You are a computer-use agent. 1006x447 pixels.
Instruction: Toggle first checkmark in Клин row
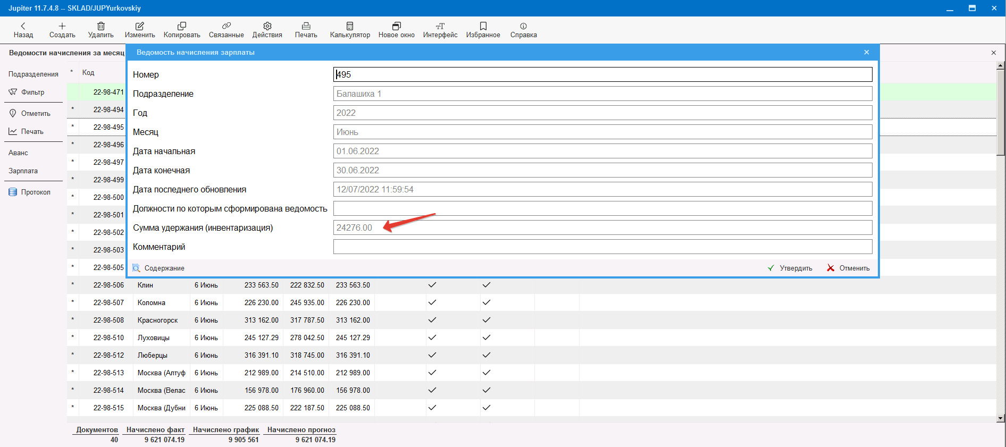pyautogui.click(x=432, y=285)
